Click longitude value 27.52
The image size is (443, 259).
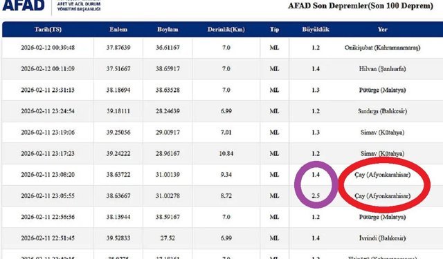[168, 238]
